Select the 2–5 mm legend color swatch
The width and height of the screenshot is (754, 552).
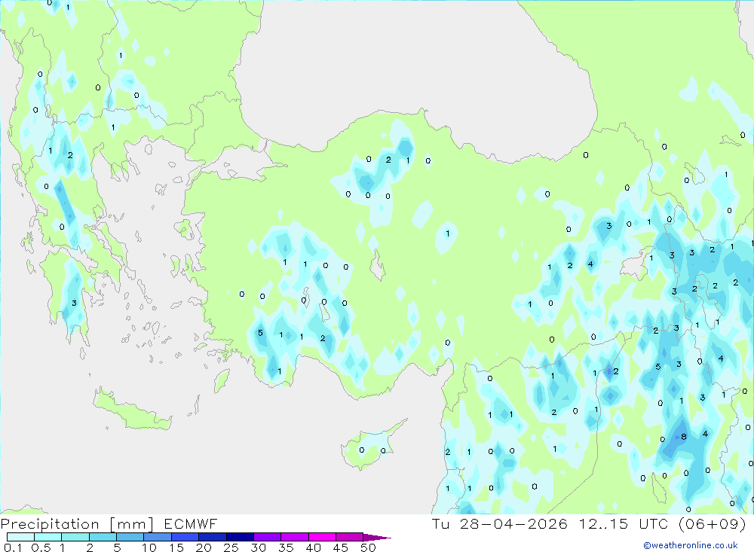tap(103, 537)
